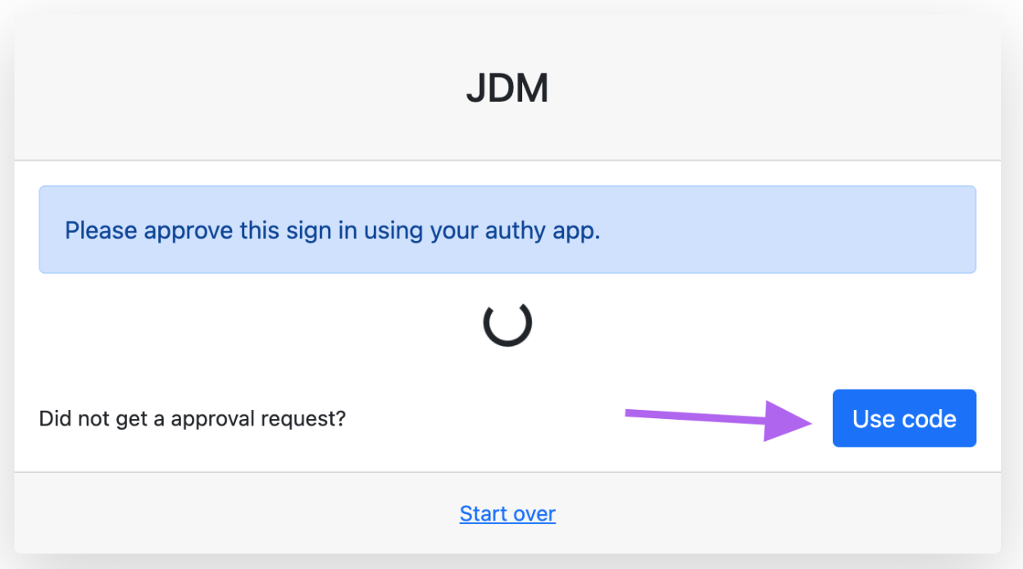Click the blue authy approval alert banner
This screenshot has height=569, width=1023.
[507, 230]
